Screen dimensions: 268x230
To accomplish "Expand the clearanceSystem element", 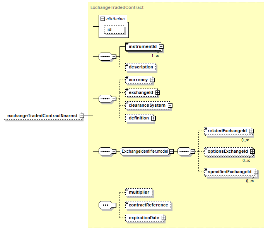I will tap(170, 106).
